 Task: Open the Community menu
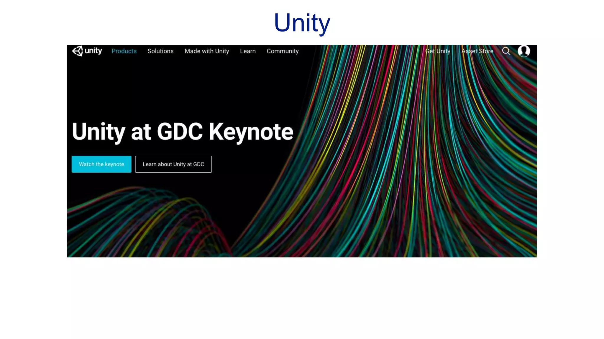pos(283,51)
